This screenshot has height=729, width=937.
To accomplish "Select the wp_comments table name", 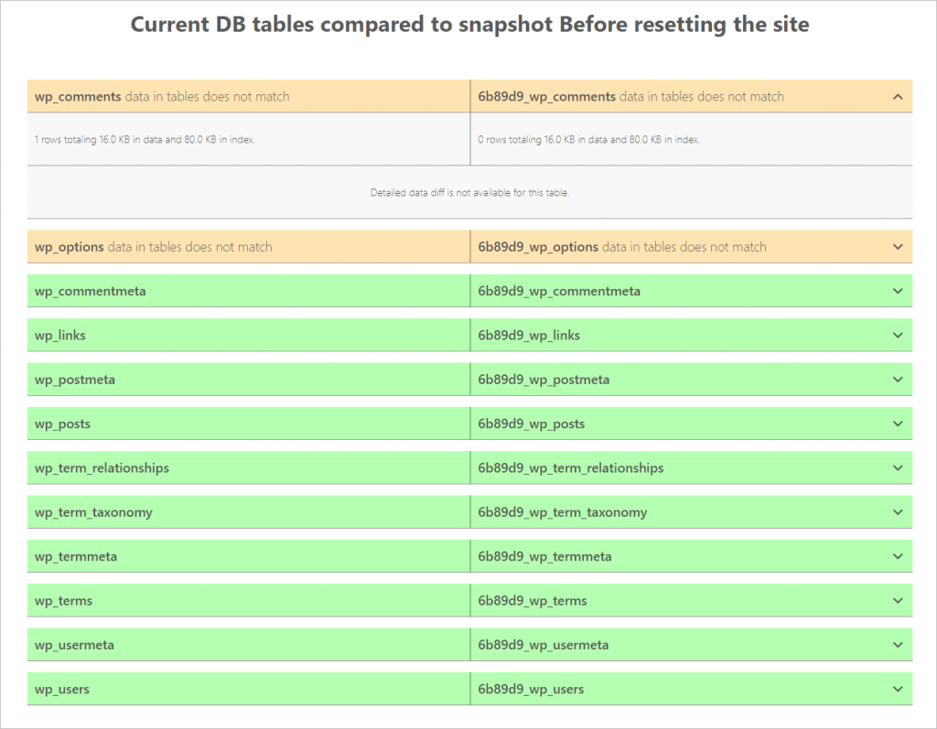I will click(x=80, y=96).
